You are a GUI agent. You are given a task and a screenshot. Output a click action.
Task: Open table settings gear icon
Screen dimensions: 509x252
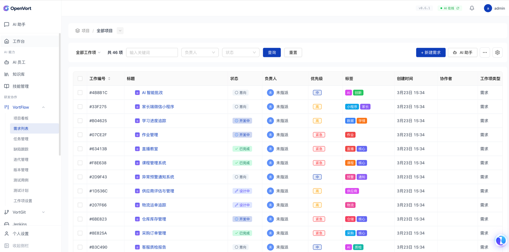[497, 53]
